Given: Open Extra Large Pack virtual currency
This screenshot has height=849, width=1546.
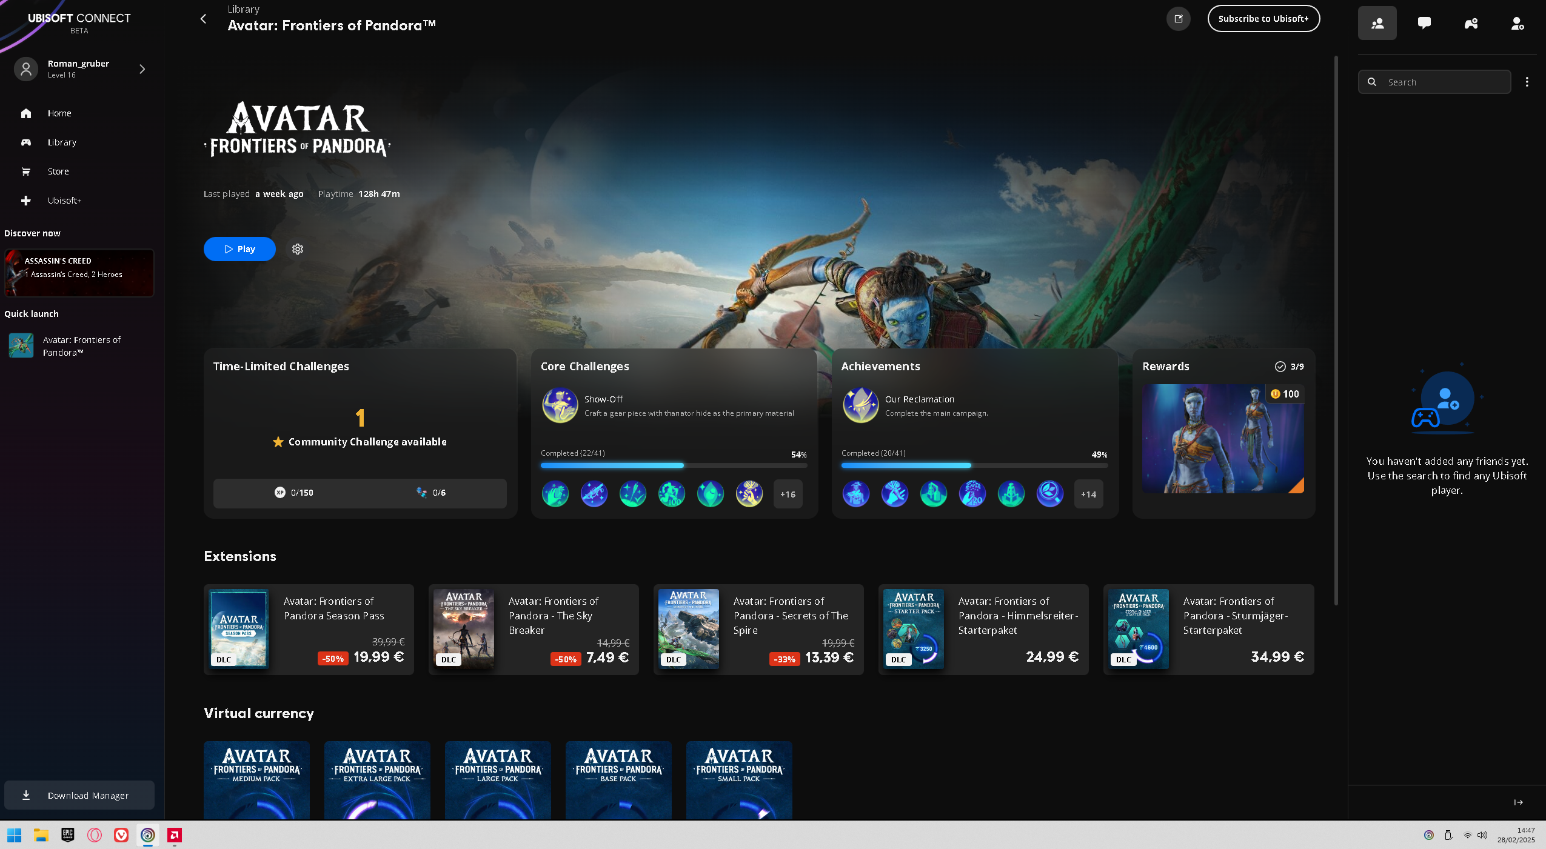Looking at the screenshot, I should (377, 780).
